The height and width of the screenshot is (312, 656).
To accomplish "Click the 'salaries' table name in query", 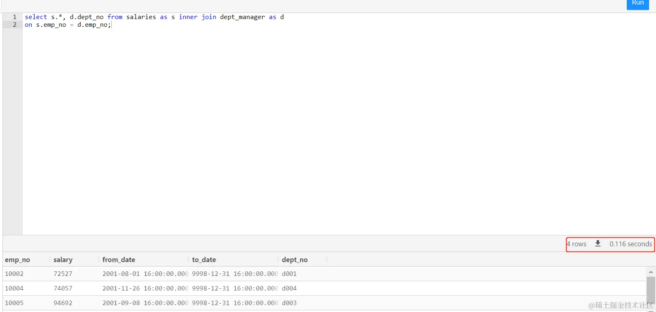I will (x=141, y=17).
